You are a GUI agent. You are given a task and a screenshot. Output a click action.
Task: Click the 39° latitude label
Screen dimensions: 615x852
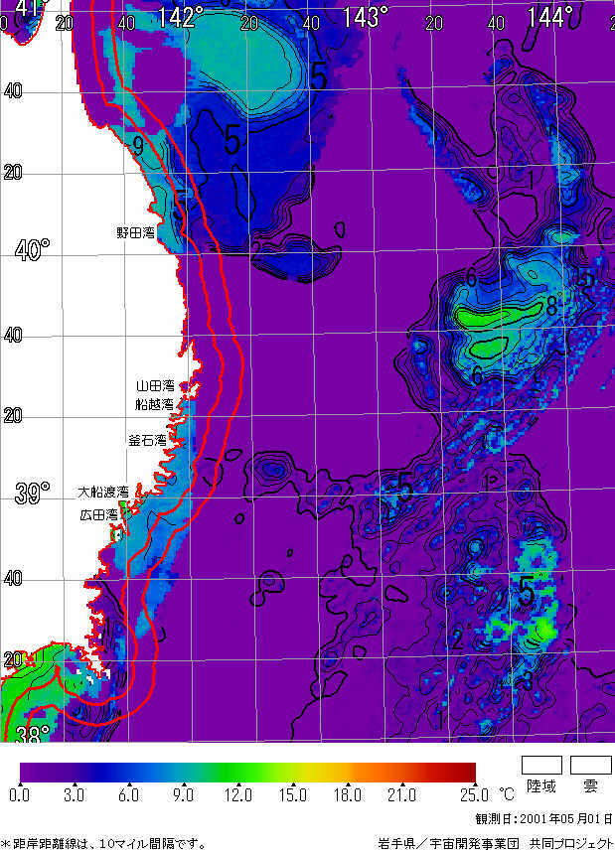32,494
